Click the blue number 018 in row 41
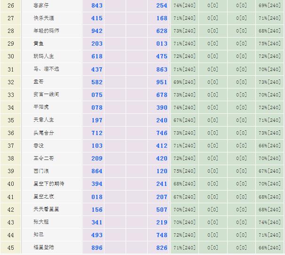This screenshot has width=285, height=255. [97, 197]
